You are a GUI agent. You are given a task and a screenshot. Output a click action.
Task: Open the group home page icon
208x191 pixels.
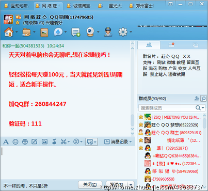9,32
